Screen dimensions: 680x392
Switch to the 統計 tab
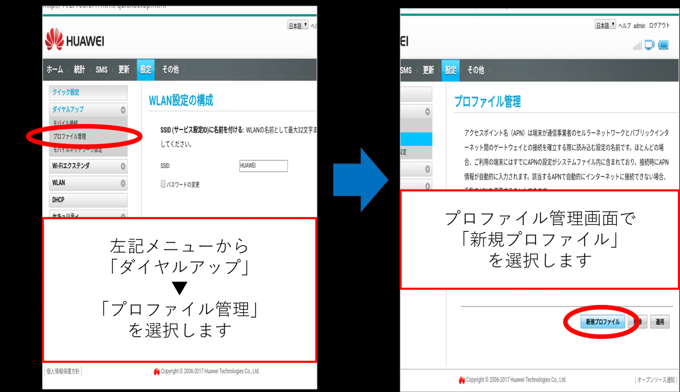click(x=79, y=69)
